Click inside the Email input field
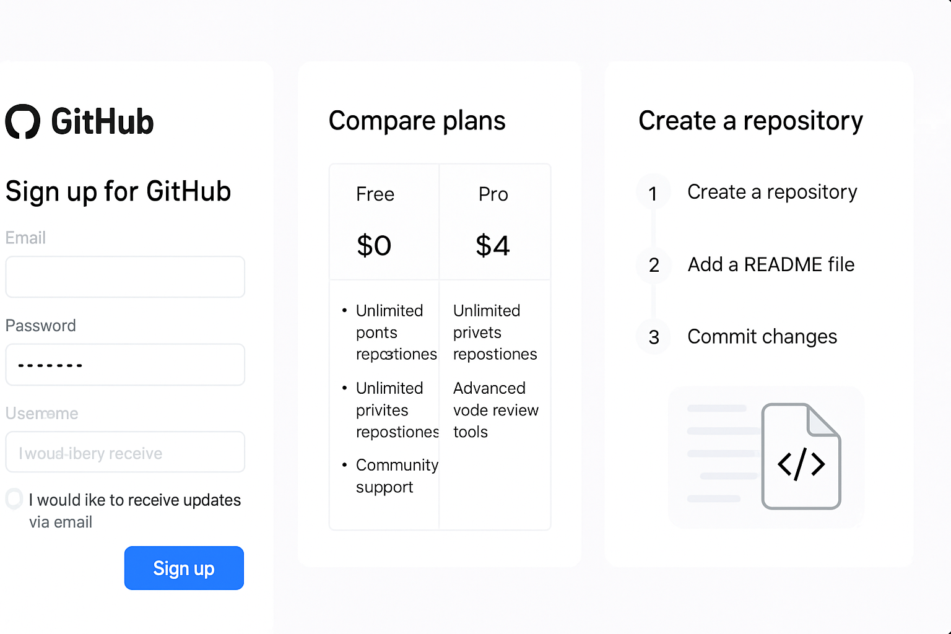Screen dimensions: 951x634 coord(124,277)
